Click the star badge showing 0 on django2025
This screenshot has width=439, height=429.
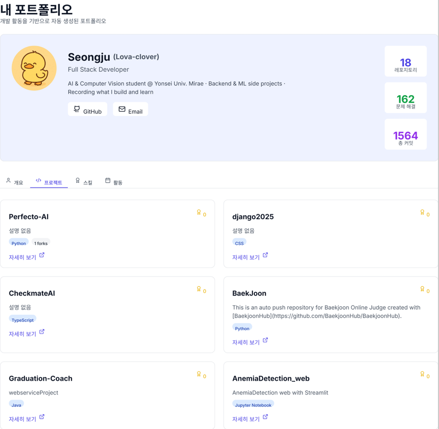point(423,213)
